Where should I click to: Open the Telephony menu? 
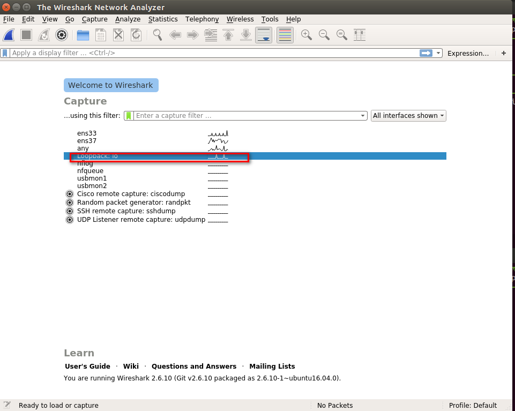point(202,19)
